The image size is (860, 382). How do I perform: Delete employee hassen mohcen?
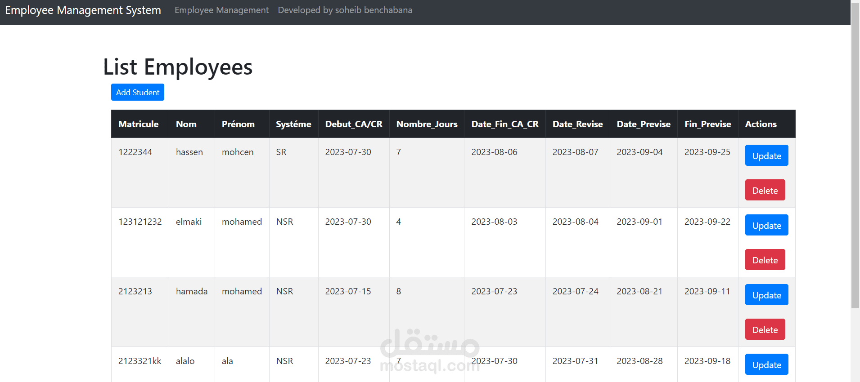click(x=765, y=190)
